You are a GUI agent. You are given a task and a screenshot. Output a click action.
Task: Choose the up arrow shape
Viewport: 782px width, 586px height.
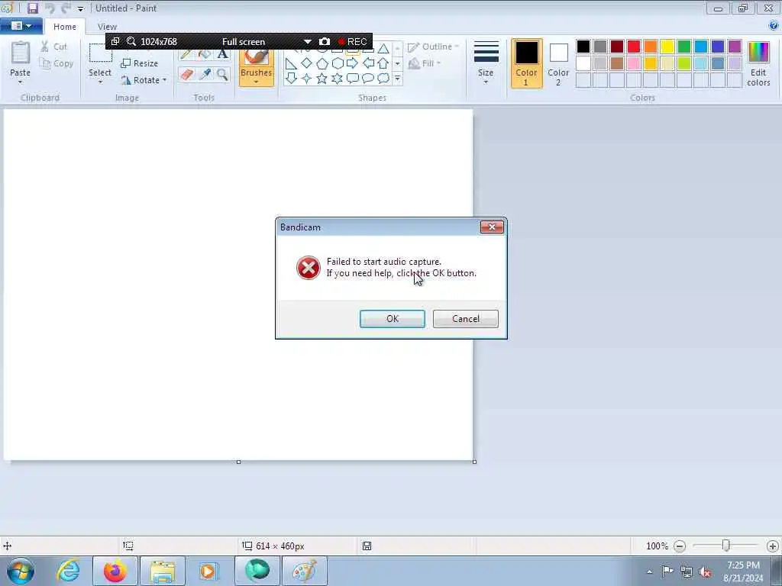coord(383,63)
